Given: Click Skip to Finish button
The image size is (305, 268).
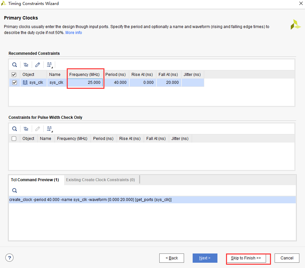Looking at the screenshot, I should [x=246, y=258].
